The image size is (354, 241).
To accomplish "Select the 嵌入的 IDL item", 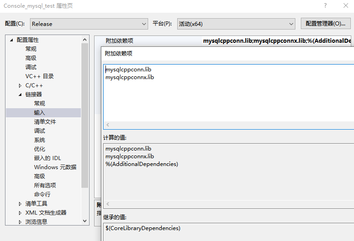I will click(47, 158).
